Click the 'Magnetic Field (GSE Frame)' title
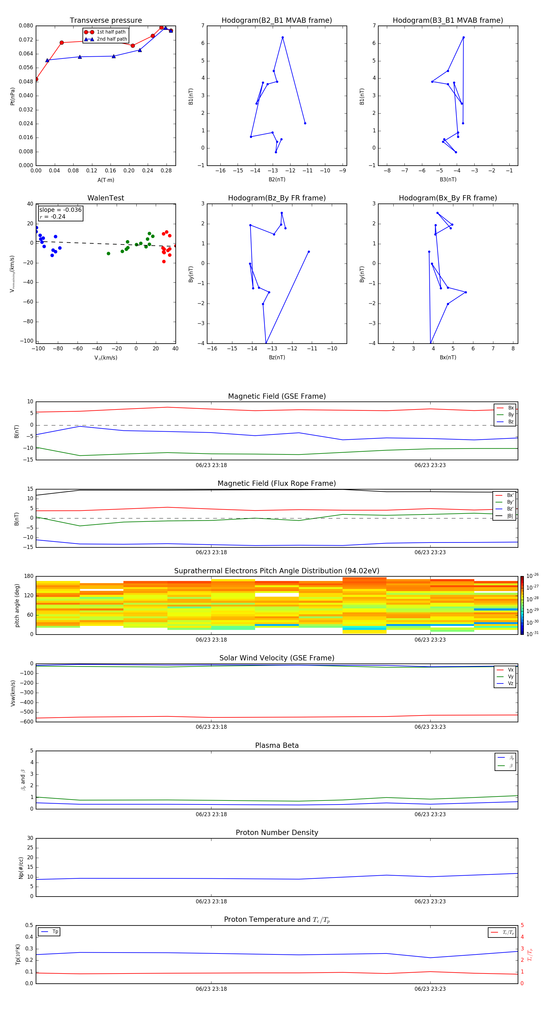This screenshot has height=1016, width=554. 277,396
